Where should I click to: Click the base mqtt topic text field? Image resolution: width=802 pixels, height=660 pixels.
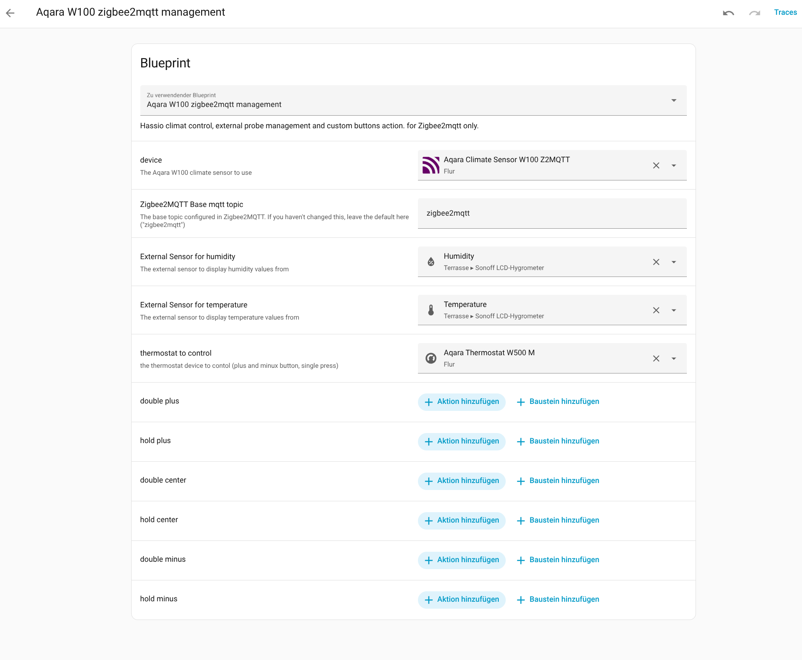click(x=552, y=213)
